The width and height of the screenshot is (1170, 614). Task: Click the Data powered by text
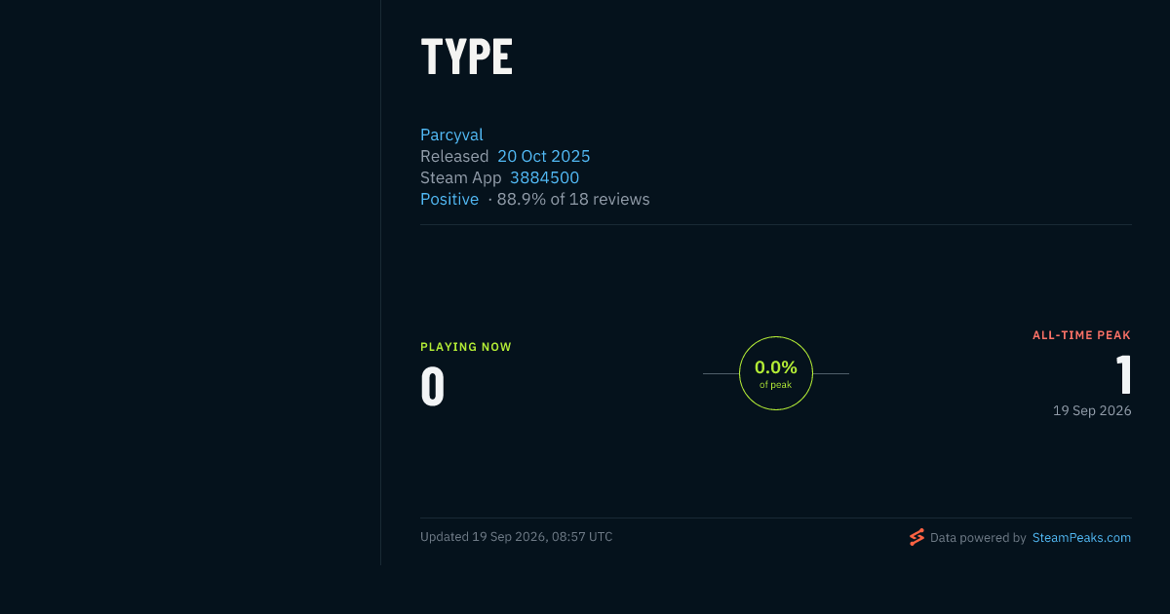click(x=978, y=537)
